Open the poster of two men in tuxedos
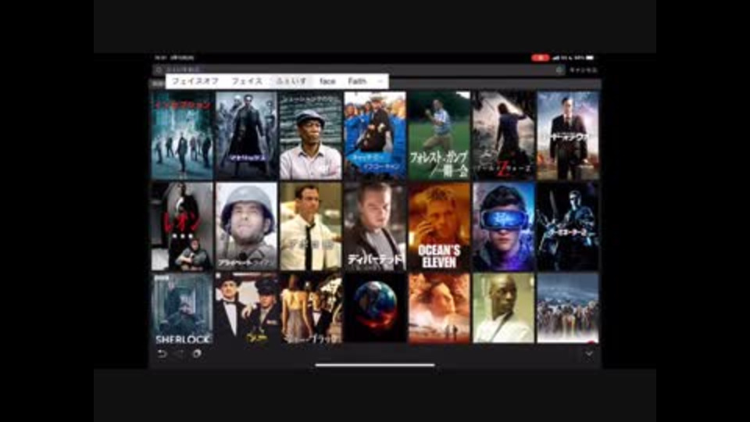The width and height of the screenshot is (750, 422). (246, 308)
